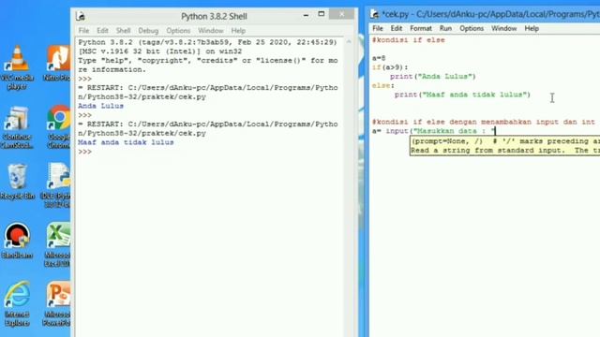Viewport: 600px width, 337px height.
Task: Open Microsoft Excel desktop shortcut
Action: pyautogui.click(x=57, y=244)
